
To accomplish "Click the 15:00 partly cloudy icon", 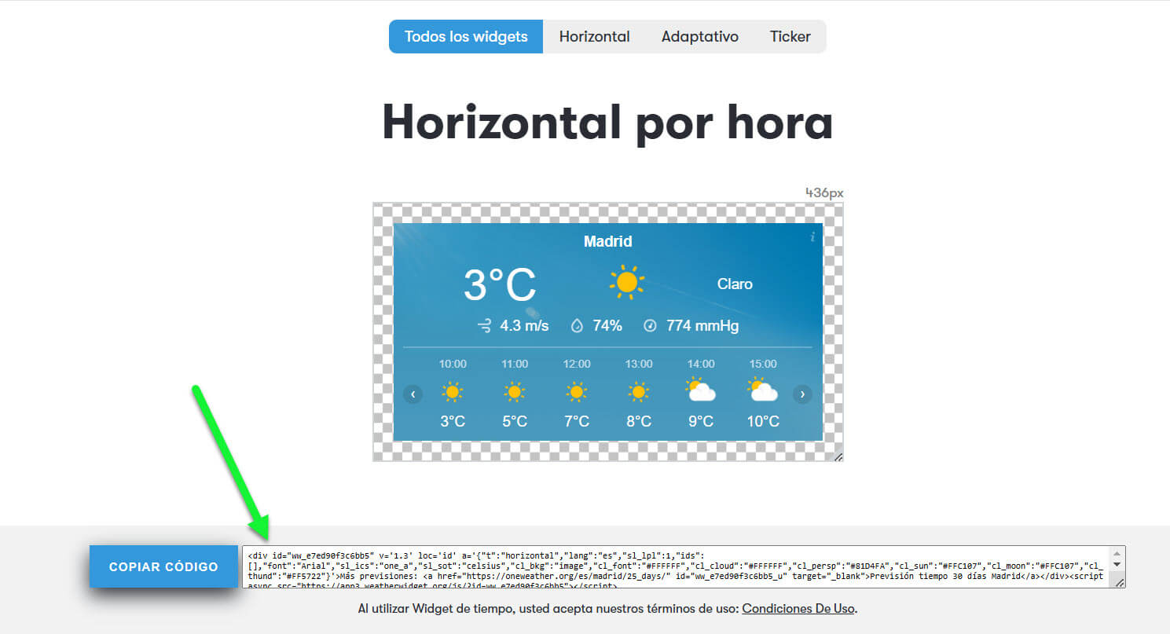I will [x=763, y=390].
